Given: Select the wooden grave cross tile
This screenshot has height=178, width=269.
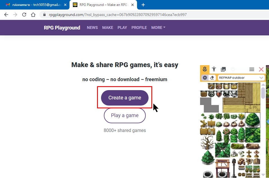Looking at the screenshot, I should (x=249, y=154).
